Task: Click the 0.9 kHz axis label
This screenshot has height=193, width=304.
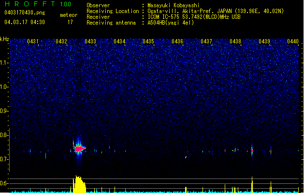Action: [x=4, y=111]
